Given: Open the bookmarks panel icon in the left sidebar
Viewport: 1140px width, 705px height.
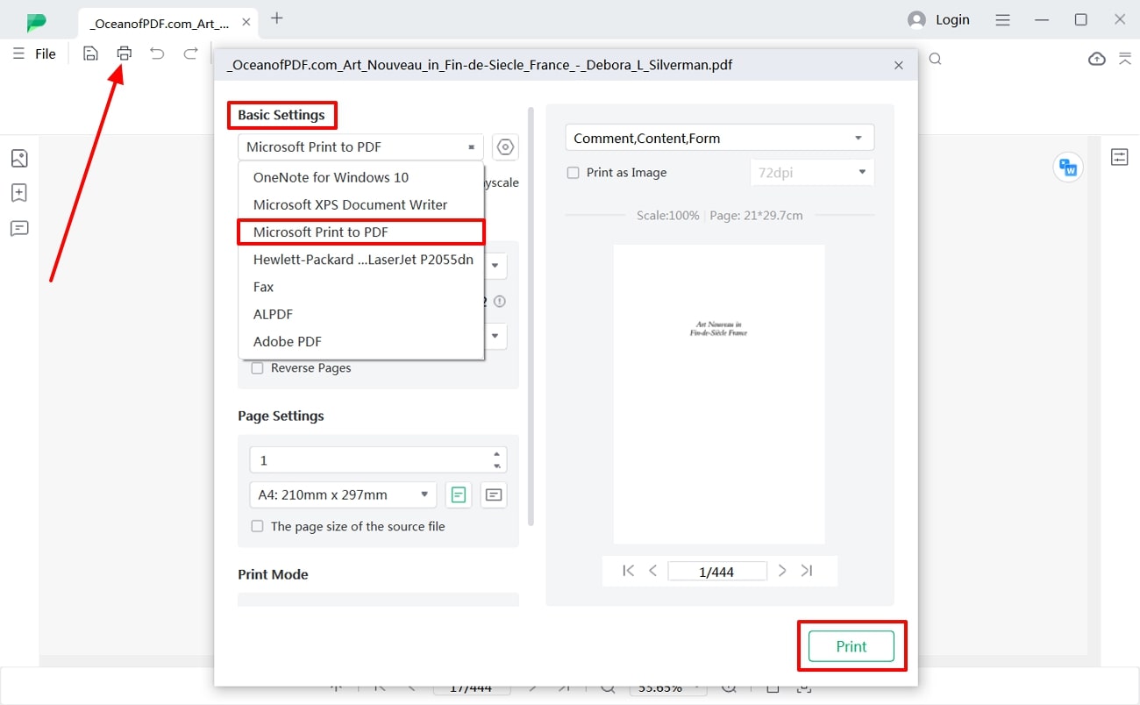Looking at the screenshot, I should point(19,193).
